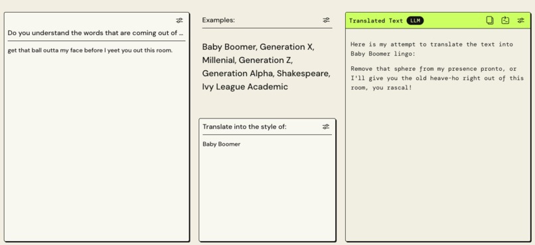Viewport: 535px width, 245px height.
Task: Open settings icon of Translate into the style panel
Action: click(x=326, y=126)
